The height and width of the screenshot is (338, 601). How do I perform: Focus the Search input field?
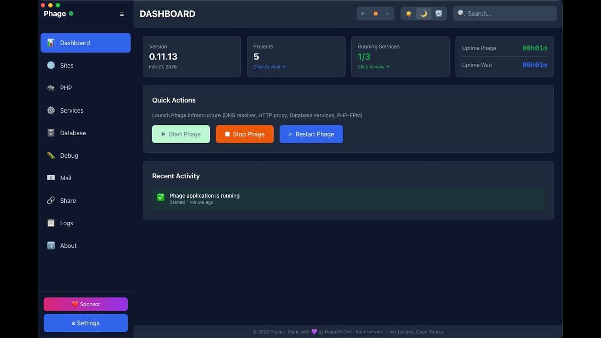point(505,14)
